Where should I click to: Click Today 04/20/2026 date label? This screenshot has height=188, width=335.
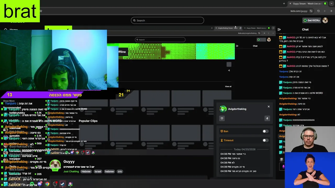pos(244,149)
